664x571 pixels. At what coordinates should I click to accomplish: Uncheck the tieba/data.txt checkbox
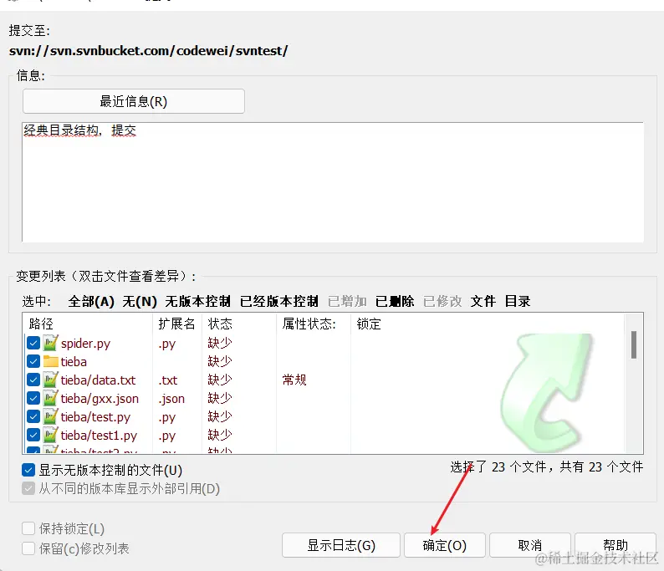[x=33, y=380]
